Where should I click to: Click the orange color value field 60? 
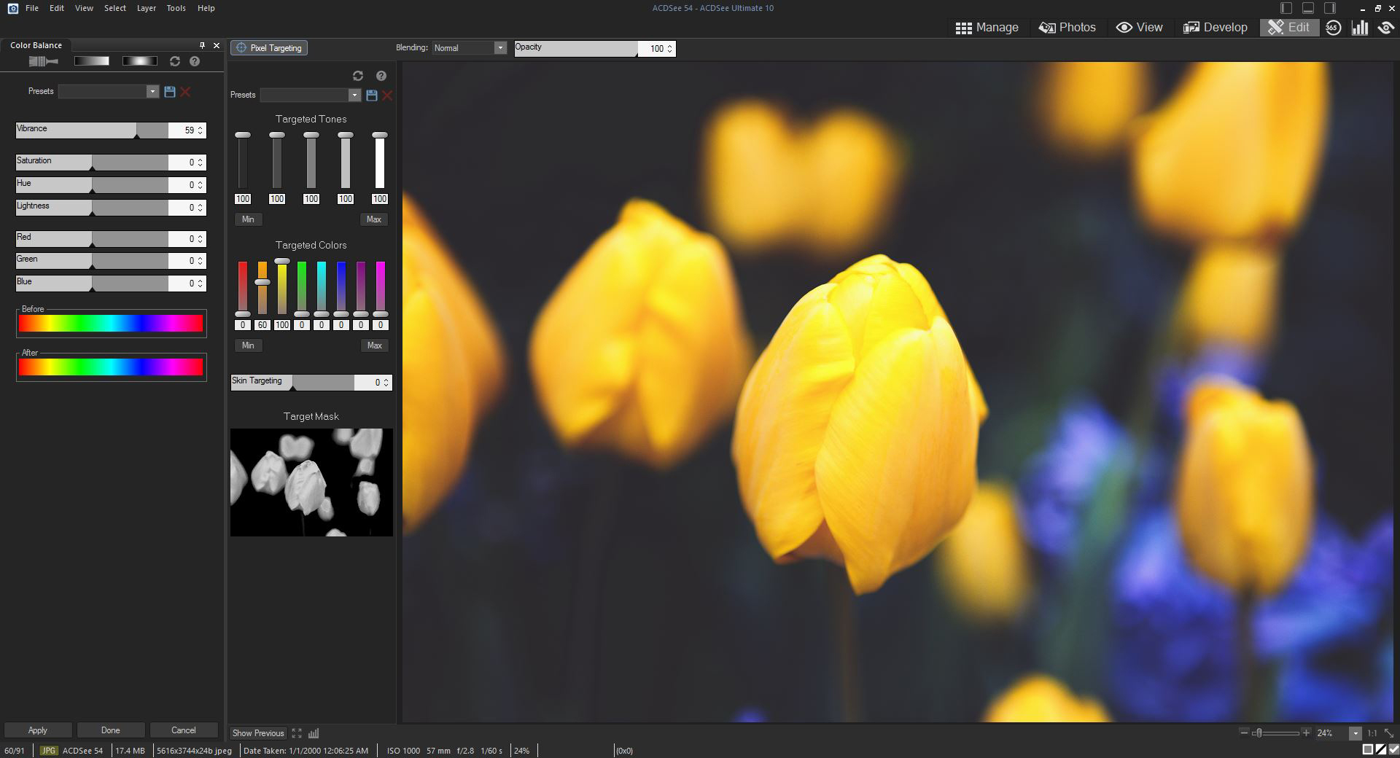click(262, 325)
